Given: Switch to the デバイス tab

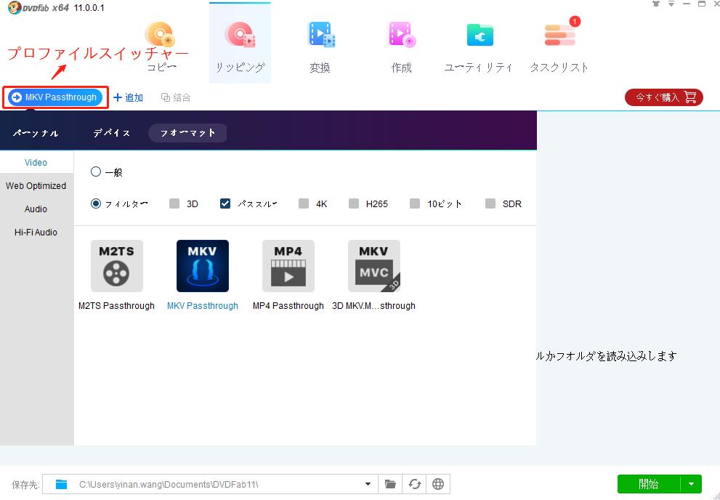Looking at the screenshot, I should click(x=112, y=133).
